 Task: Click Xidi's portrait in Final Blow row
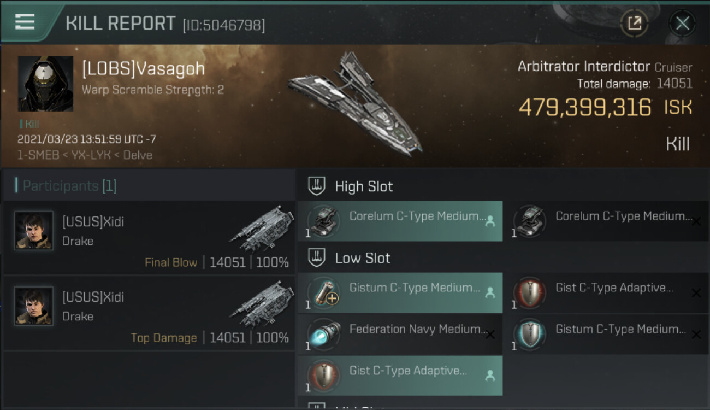click(34, 231)
